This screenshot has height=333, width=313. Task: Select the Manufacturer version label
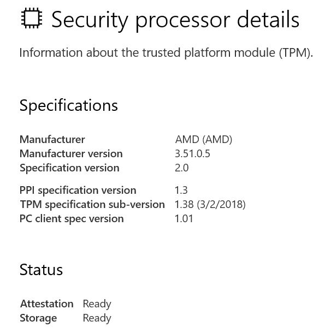[71, 153]
